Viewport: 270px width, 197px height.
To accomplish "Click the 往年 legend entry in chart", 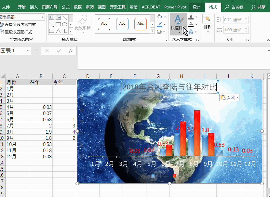I will point(160,176).
